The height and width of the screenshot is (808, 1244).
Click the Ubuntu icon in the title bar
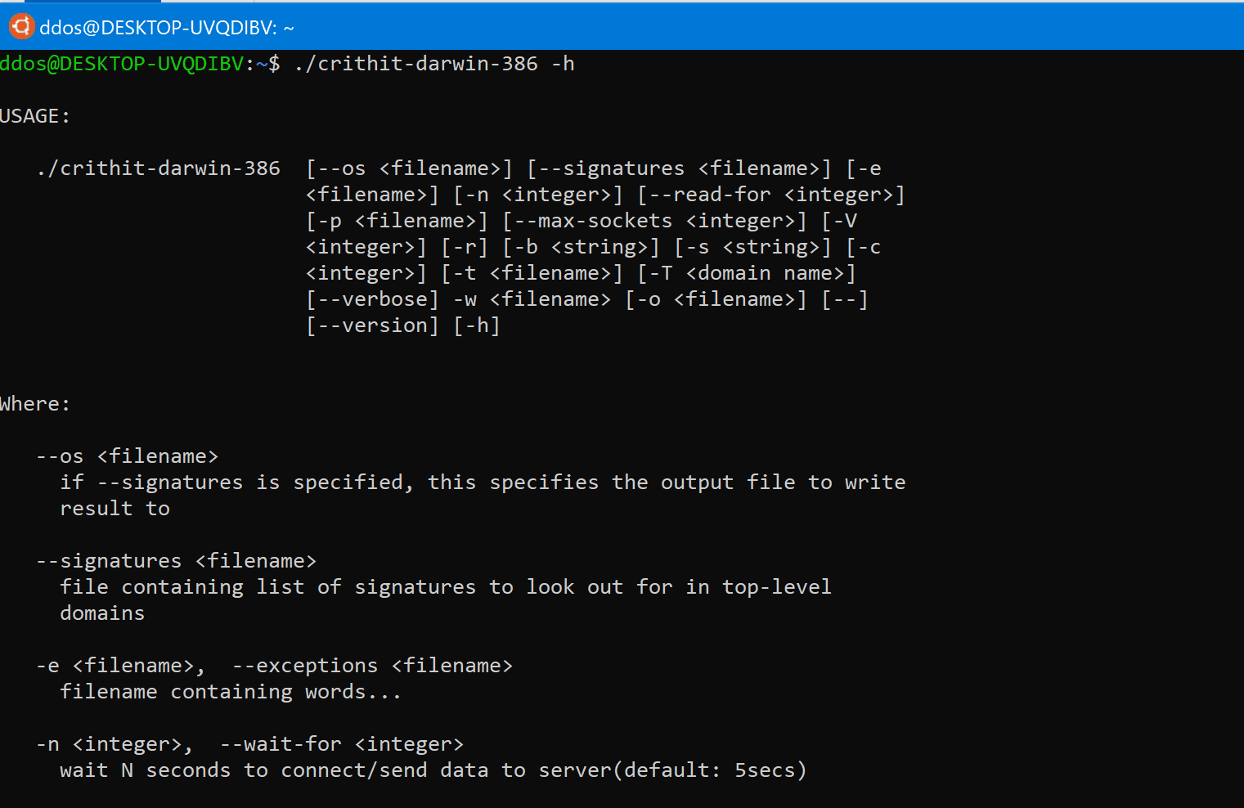click(22, 26)
